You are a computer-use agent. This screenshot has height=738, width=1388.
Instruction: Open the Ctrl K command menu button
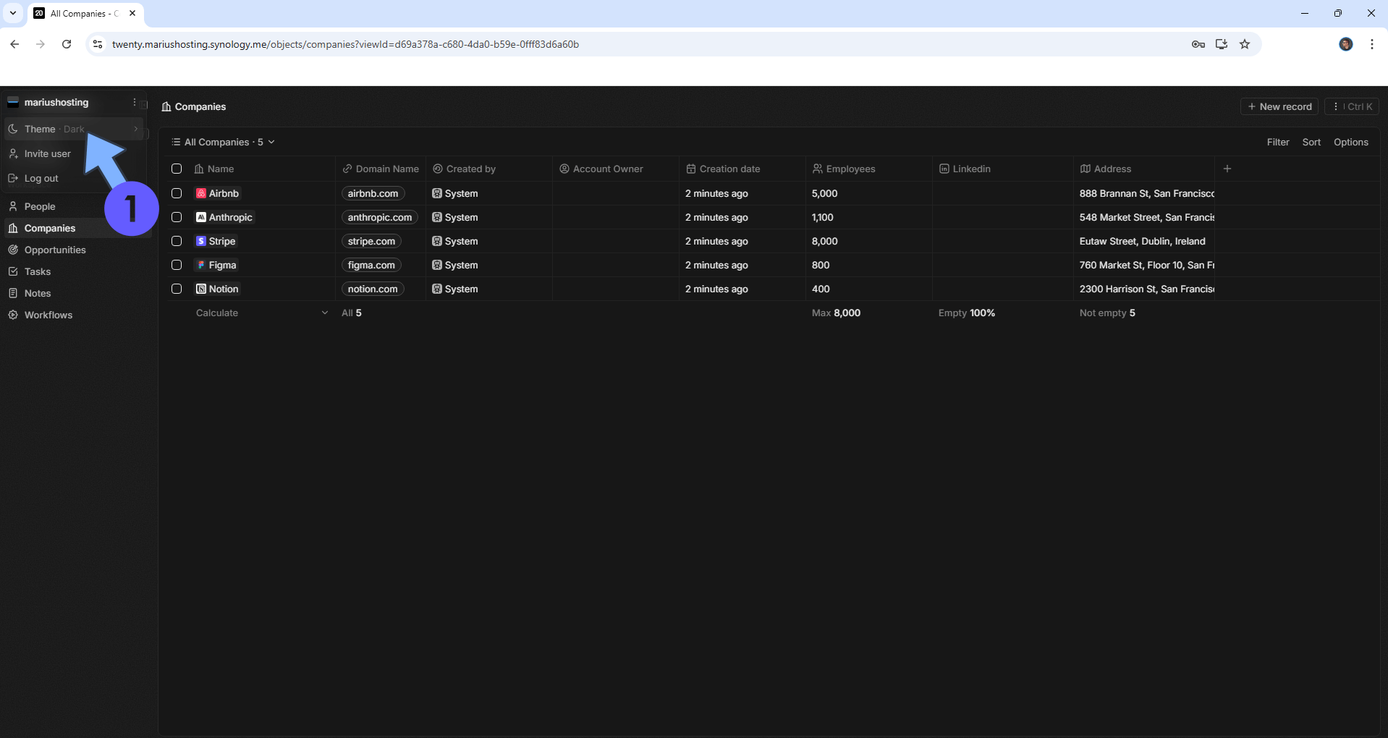point(1352,106)
